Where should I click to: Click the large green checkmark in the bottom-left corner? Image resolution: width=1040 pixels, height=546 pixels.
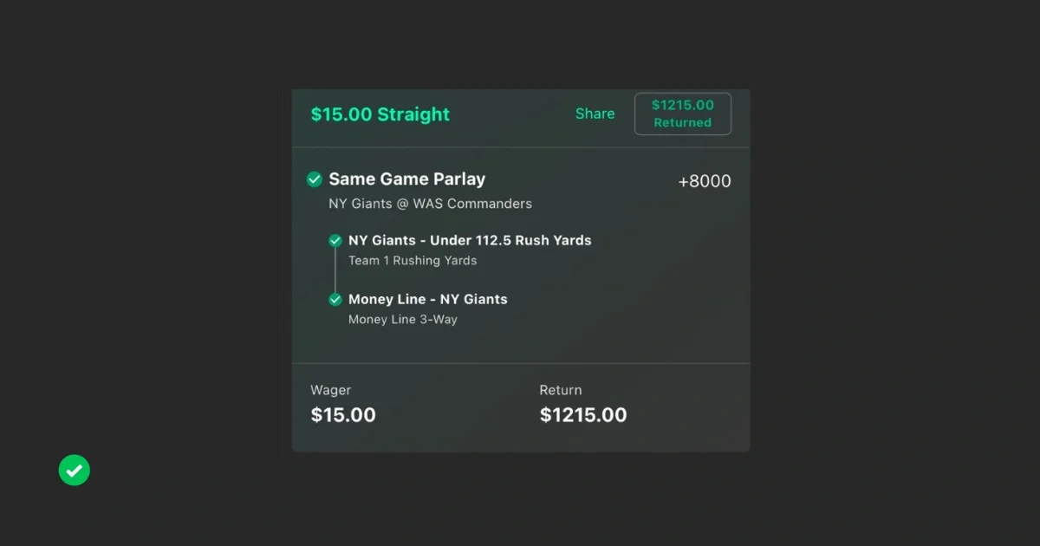click(74, 470)
